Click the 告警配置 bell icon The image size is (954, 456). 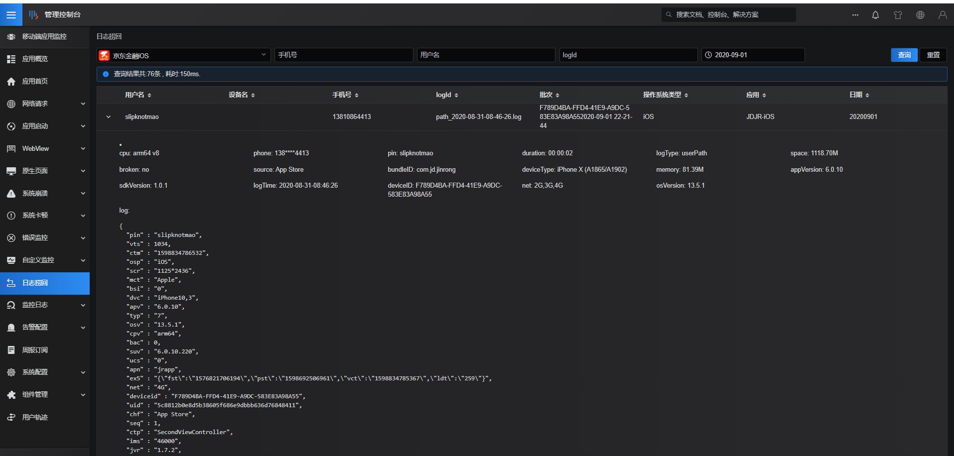pos(11,328)
